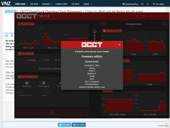The height and width of the screenshot is (128, 170).
Task: Click the Tìm kiếm search field
Action: pos(158,4)
